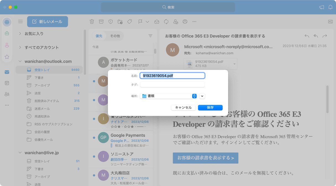336x186 pixels.
Task: Expand the save dialog with chevron button
Action: tap(202, 96)
